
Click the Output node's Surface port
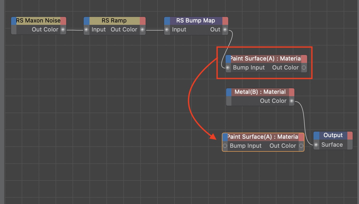pos(316,145)
